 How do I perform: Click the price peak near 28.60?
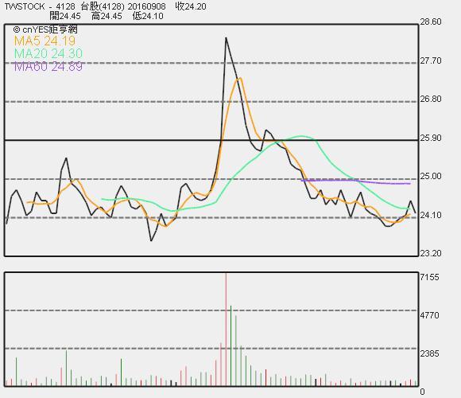pos(226,38)
